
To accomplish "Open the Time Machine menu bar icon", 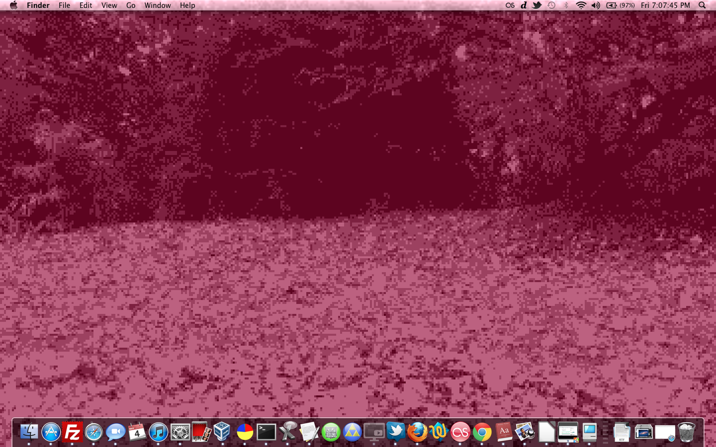I will [x=551, y=5].
